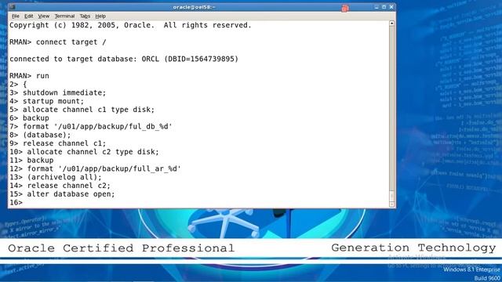
Task: Click the Copyright Oracle line
Action: pyautogui.click(x=131, y=25)
